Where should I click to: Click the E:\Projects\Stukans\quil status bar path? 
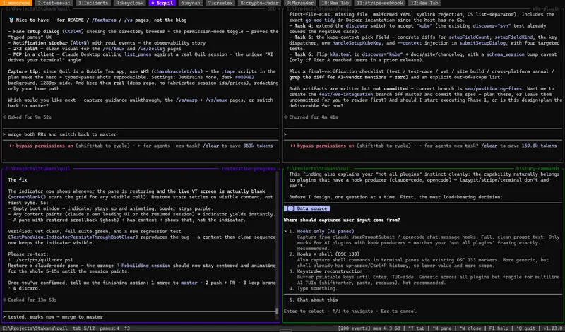35,328
